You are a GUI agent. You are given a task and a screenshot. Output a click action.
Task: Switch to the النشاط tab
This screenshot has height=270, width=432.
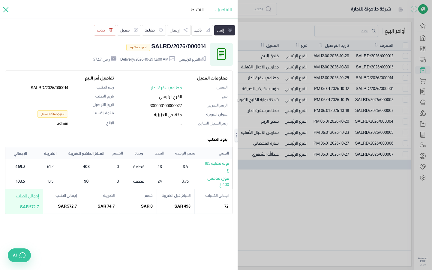[197, 10]
